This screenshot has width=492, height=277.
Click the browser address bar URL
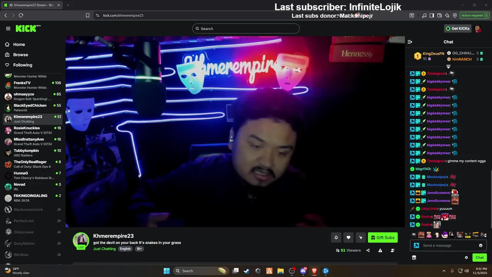(123, 15)
